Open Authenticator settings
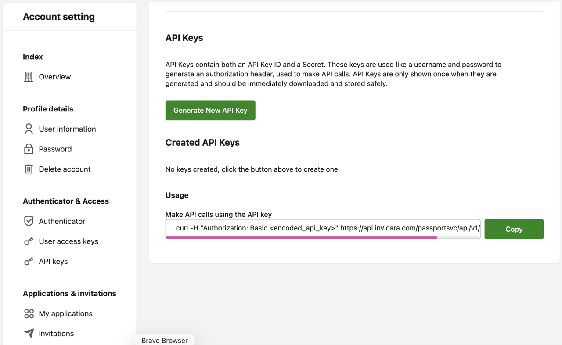 62,221
